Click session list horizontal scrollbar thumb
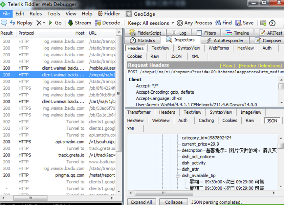Image resolution: width=284 pixels, height=205 pixels. point(30,198)
